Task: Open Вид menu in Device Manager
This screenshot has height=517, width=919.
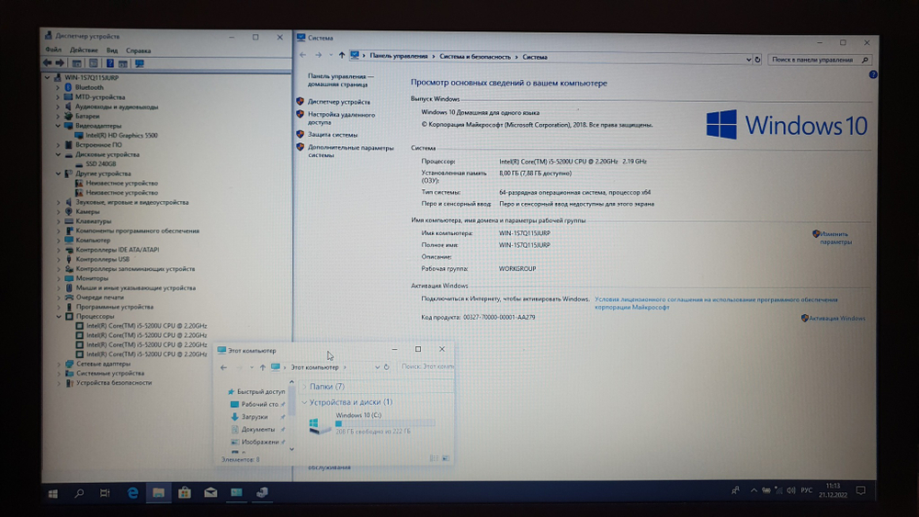Action: [112, 51]
